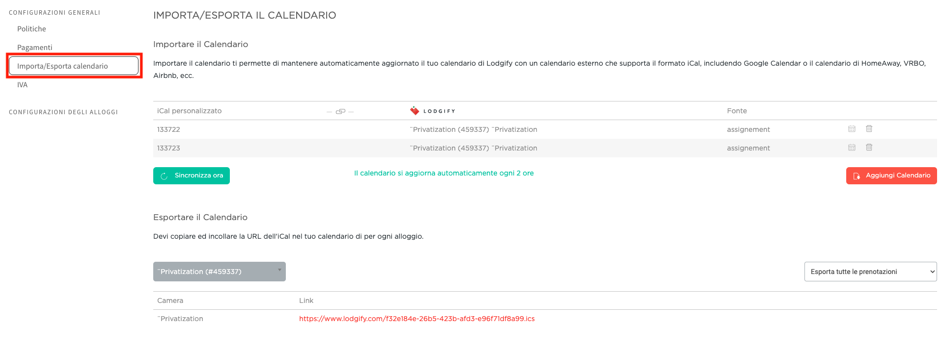Image resolution: width=941 pixels, height=350 pixels.
Task: Click the Fonte column header
Action: (737, 111)
